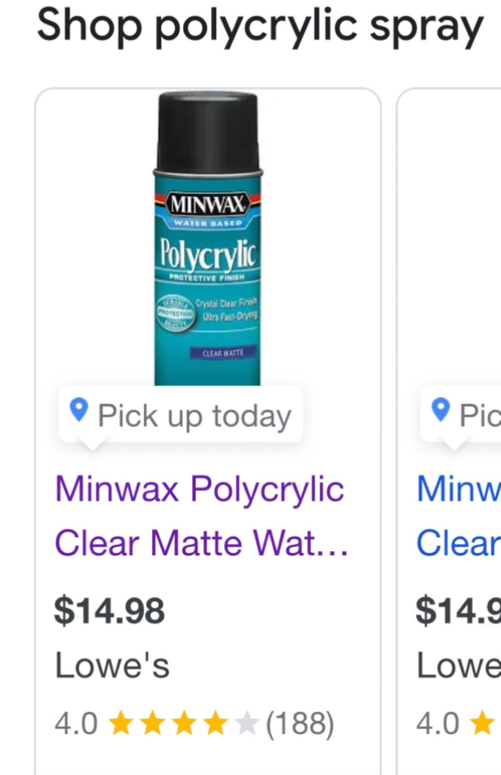Click the second card's partially visible store name
This screenshot has width=501, height=775.
tap(458, 665)
